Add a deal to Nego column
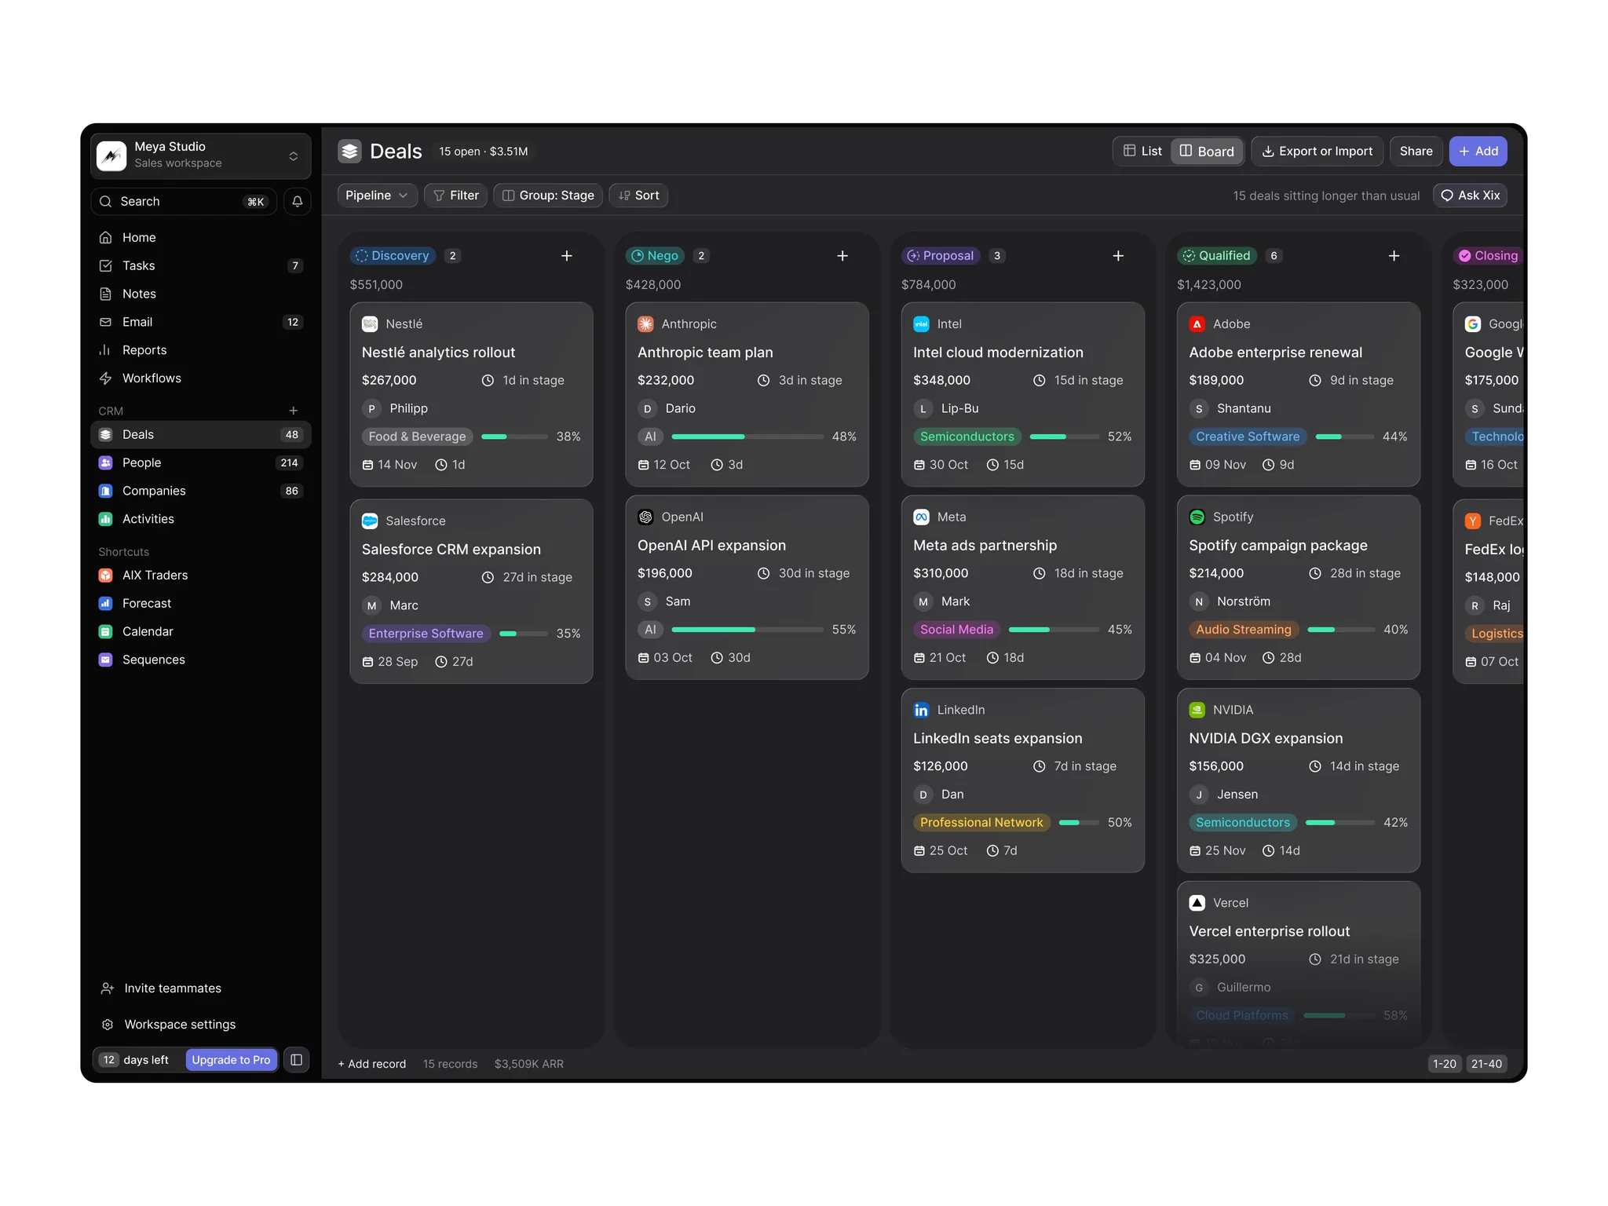Image resolution: width=1608 pixels, height=1206 pixels. (842, 256)
